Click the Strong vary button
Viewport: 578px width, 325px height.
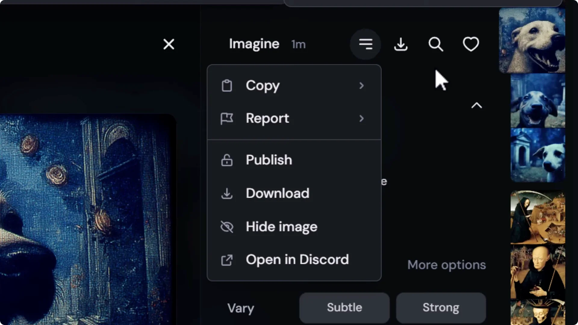(x=441, y=308)
